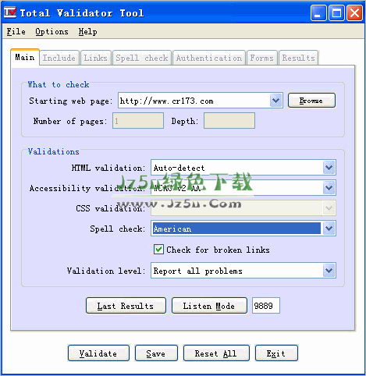Click the Validate button

[98, 353]
